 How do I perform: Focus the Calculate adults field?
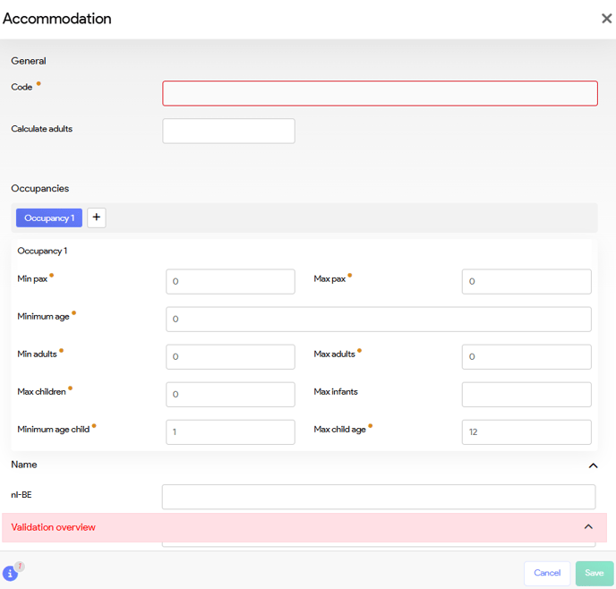point(228,131)
